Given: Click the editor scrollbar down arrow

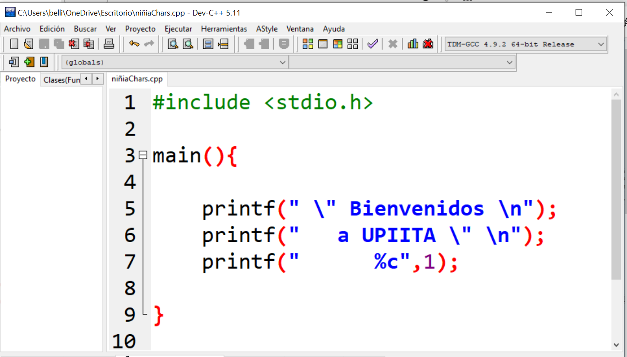Looking at the screenshot, I should point(617,344).
